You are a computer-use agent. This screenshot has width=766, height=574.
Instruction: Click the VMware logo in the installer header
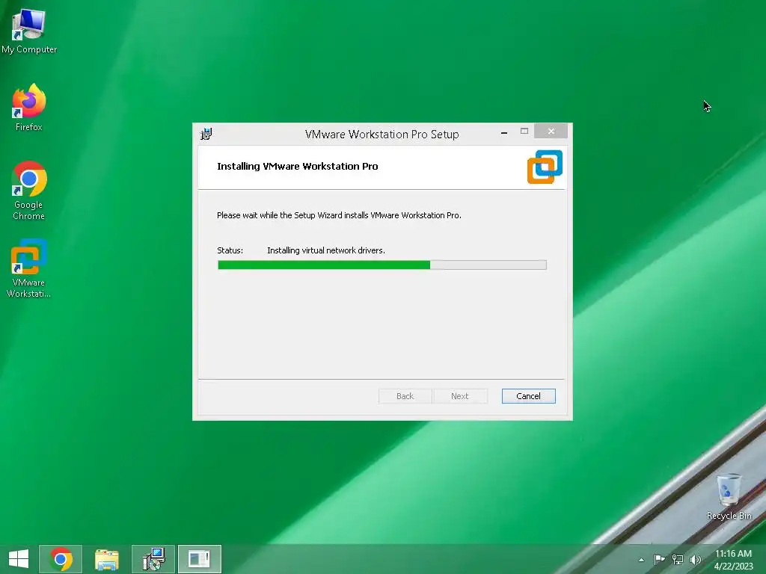click(x=545, y=167)
